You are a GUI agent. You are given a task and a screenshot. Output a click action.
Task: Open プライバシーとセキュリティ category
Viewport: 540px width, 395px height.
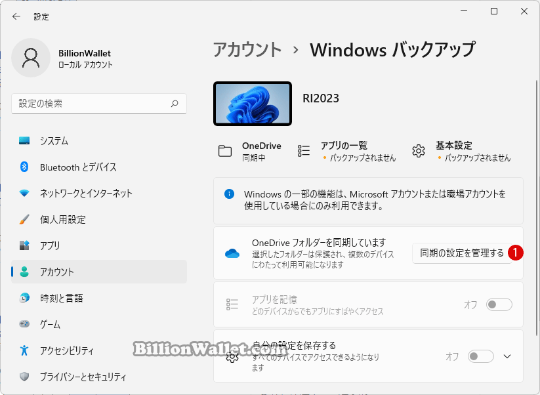point(99,377)
